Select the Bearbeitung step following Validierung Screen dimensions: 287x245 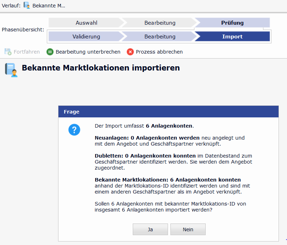(x=160, y=36)
